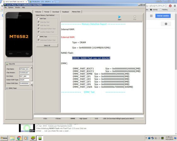Click the Chrome back arrow
177x141 pixels.
tap(2, 6)
